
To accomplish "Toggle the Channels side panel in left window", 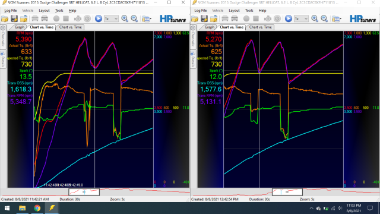I will click(3, 36).
